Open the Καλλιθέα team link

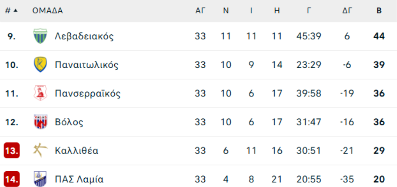point(77,151)
